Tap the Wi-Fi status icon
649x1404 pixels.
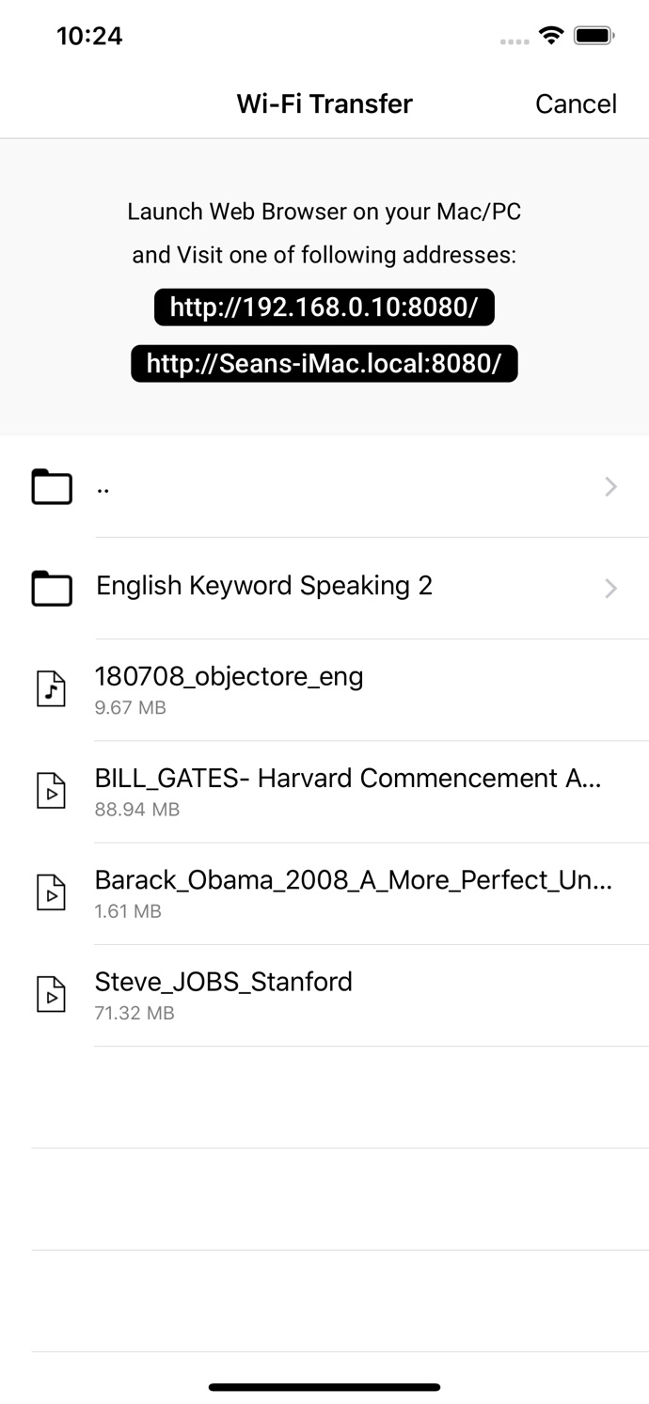tap(551, 36)
